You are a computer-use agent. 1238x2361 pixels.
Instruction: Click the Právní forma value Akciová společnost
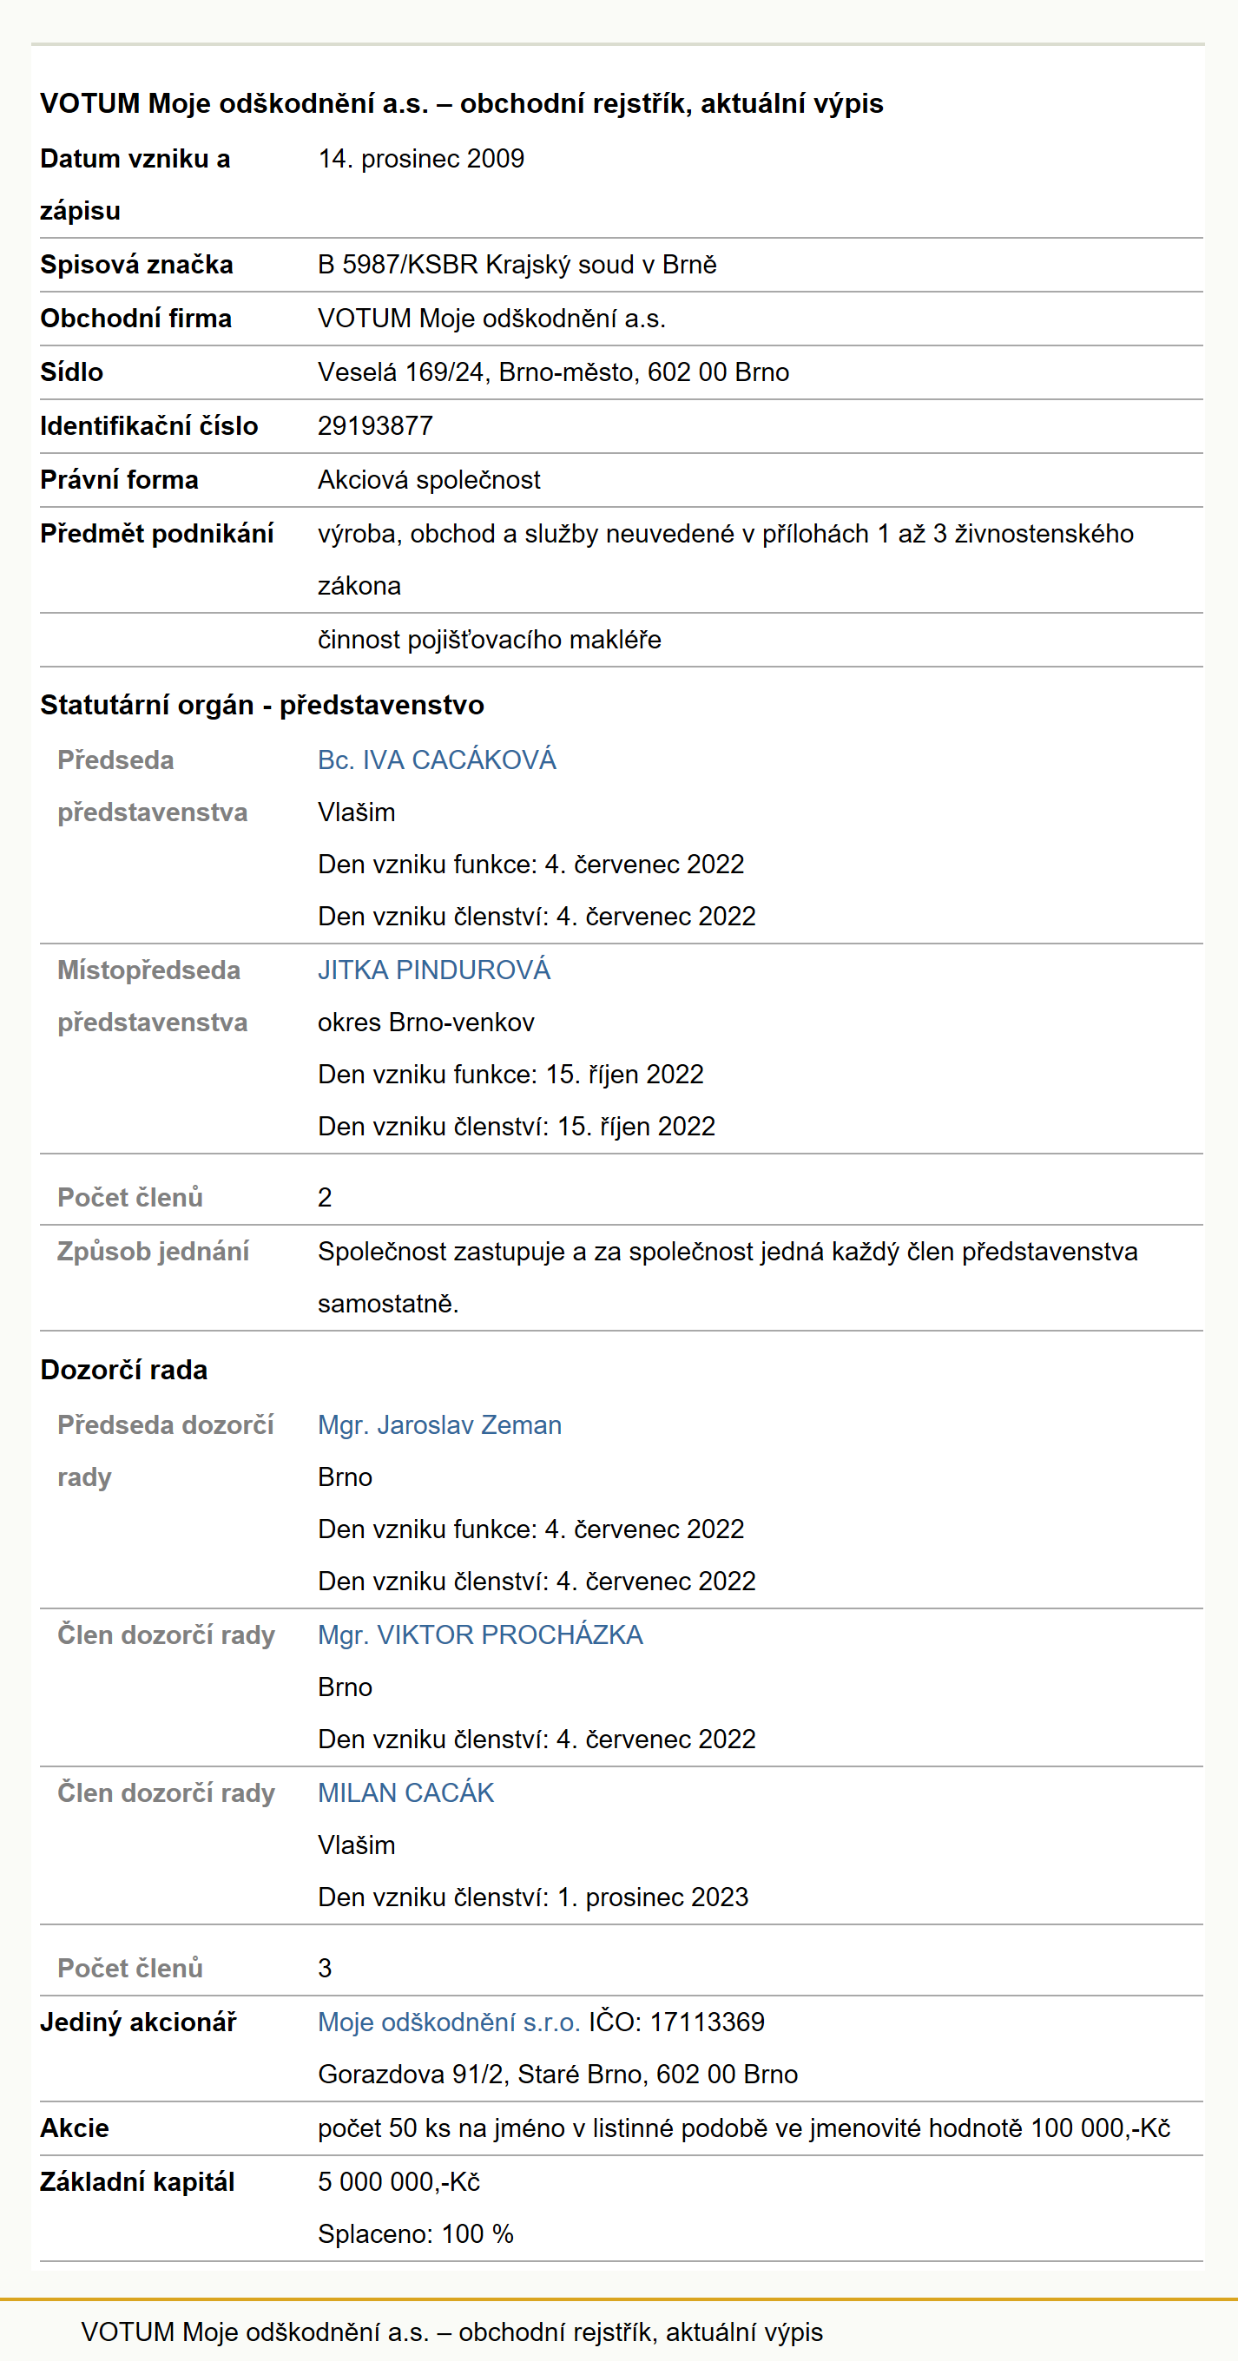[429, 480]
